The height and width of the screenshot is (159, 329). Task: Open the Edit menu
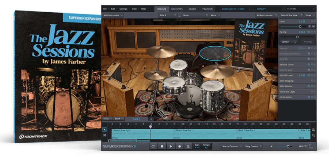point(114,9)
